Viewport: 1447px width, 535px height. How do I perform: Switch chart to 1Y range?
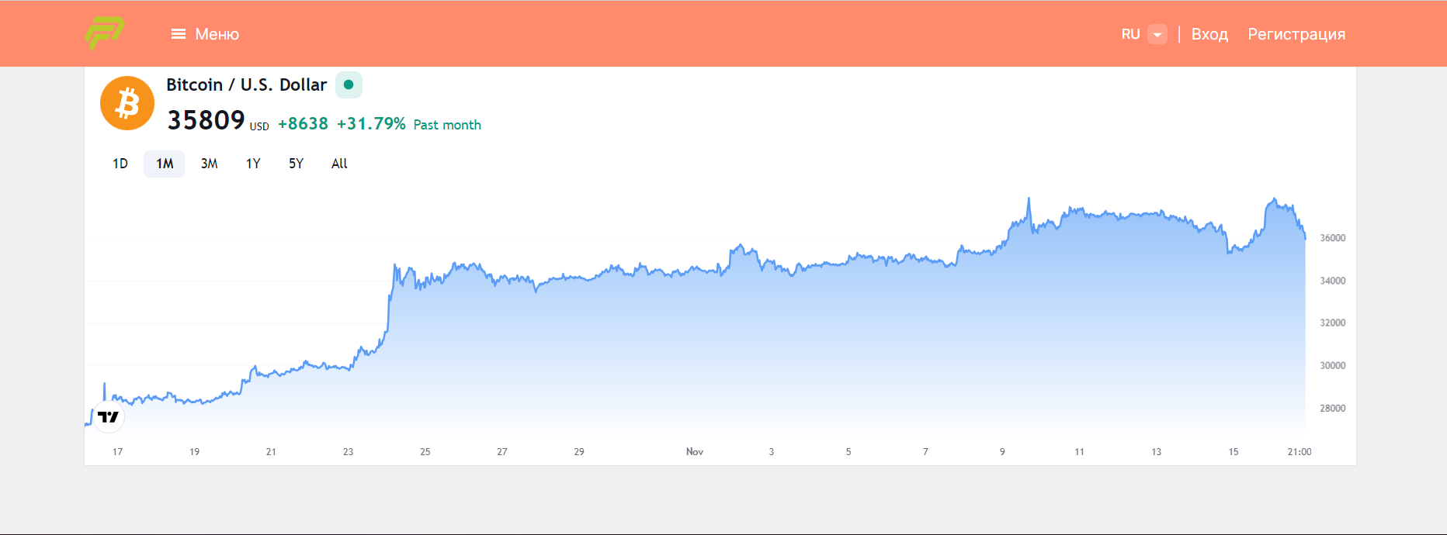pyautogui.click(x=253, y=164)
